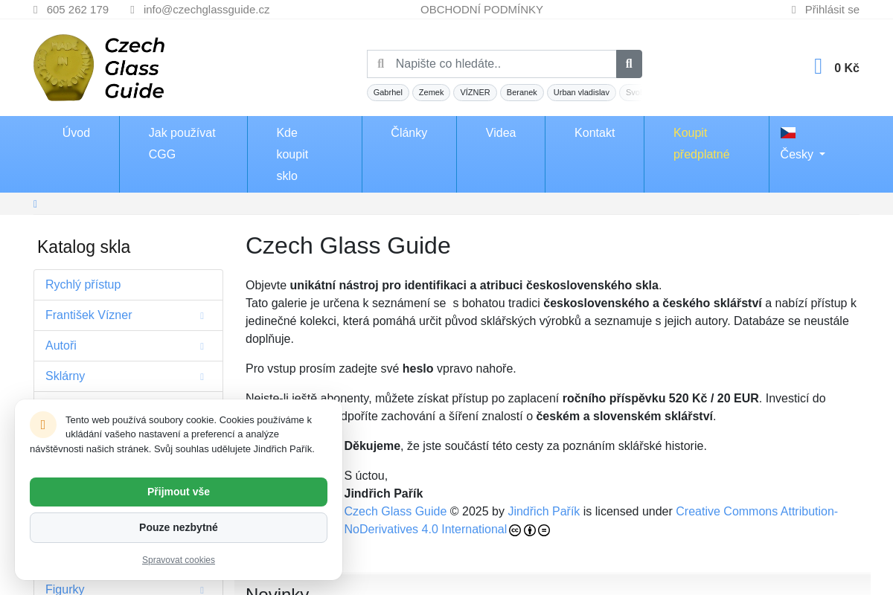Select the Urban vladislav search tag

click(x=581, y=92)
